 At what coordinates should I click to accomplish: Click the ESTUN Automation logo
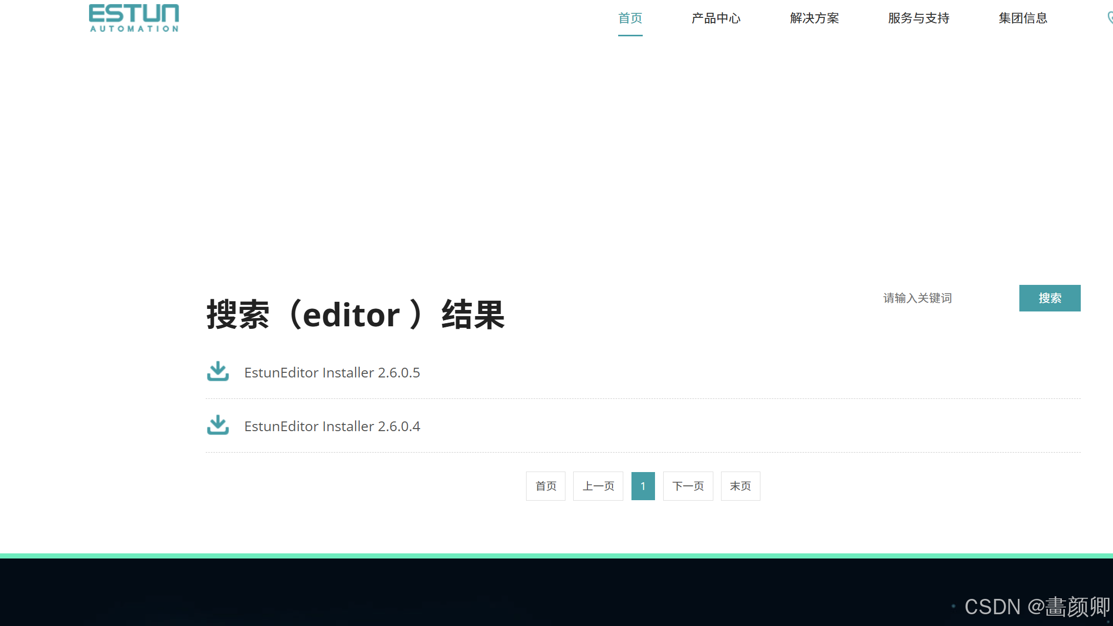pyautogui.click(x=134, y=18)
